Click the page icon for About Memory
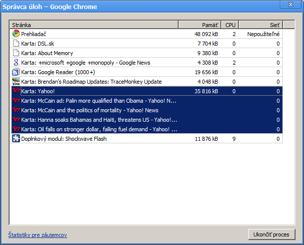The height and width of the screenshot is (245, 304). (x=16, y=53)
